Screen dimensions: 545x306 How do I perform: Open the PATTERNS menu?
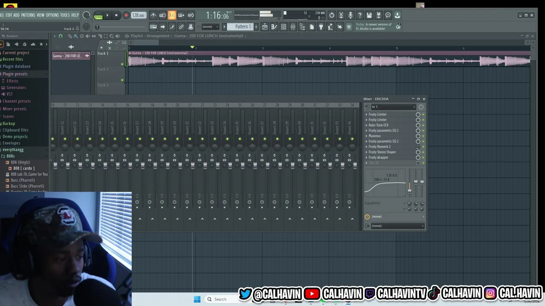coord(28,15)
